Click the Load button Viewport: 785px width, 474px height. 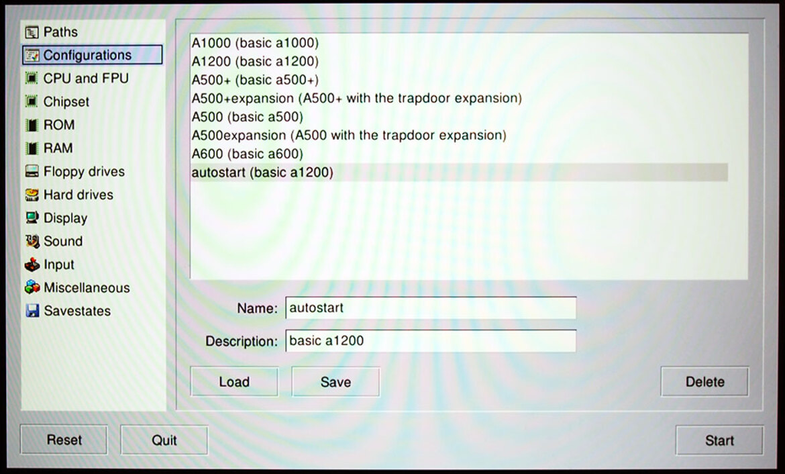[x=234, y=382]
